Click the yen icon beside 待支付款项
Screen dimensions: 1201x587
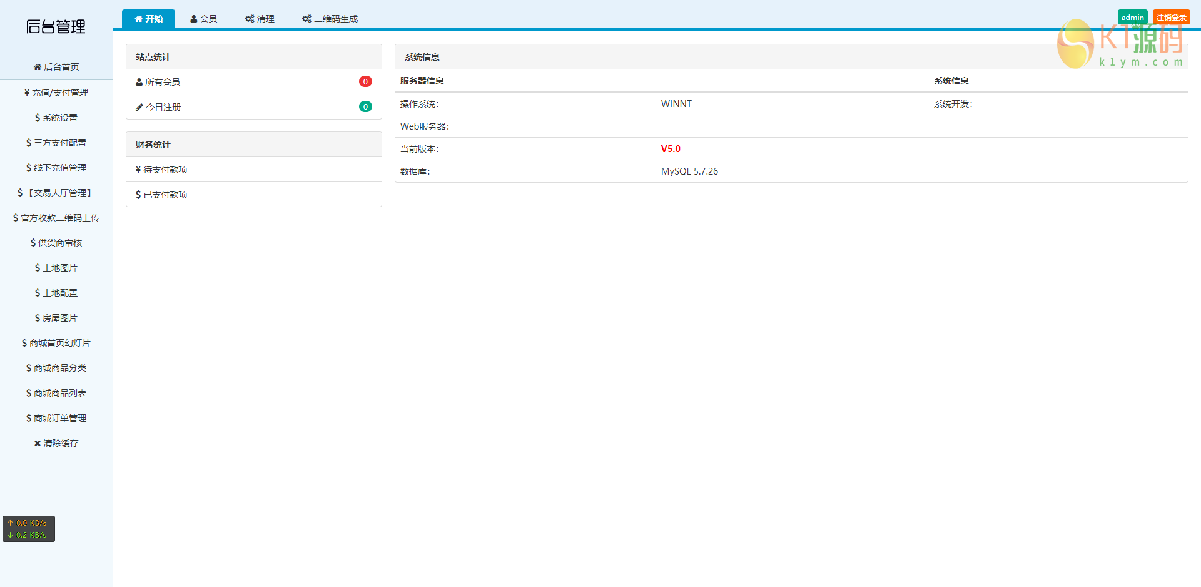[138, 170]
